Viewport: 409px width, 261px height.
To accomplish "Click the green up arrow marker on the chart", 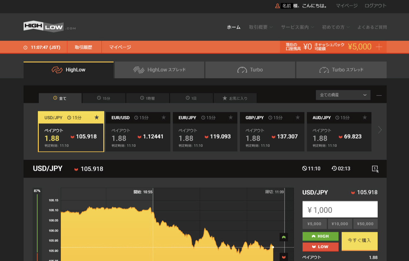I will tap(284, 237).
